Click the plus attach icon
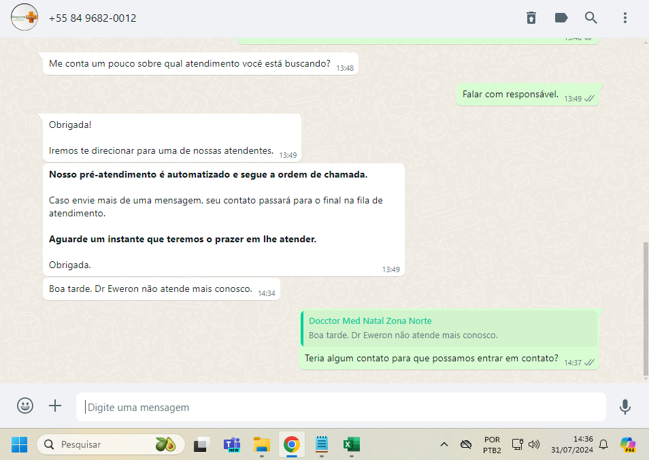Screen dimensions: 649x460 55,406
